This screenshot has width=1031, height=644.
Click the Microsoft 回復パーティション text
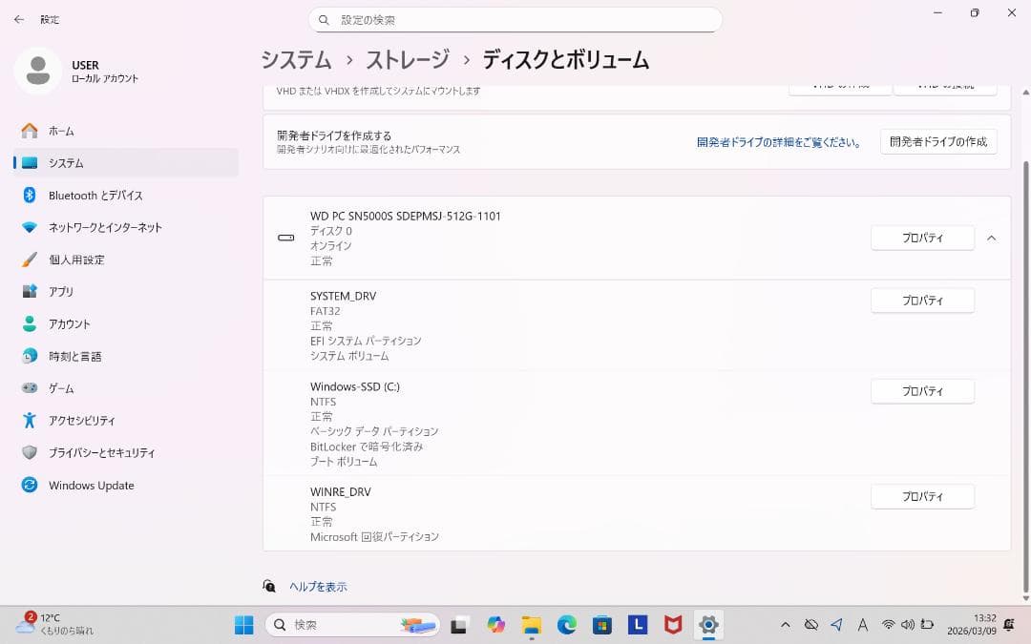[375, 537]
